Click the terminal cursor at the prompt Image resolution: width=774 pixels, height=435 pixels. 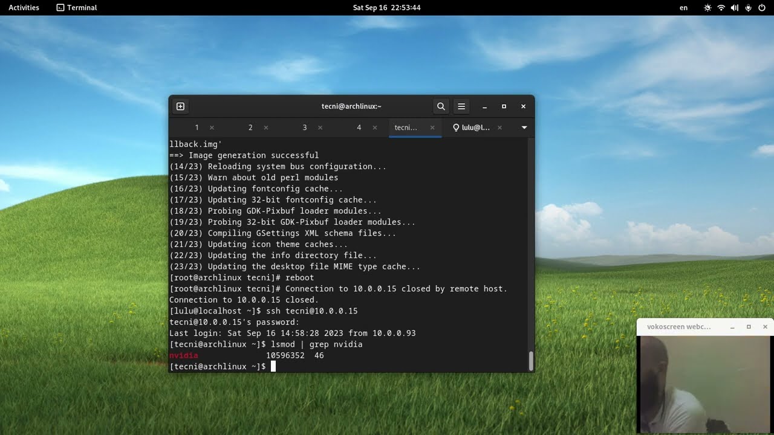click(x=273, y=367)
